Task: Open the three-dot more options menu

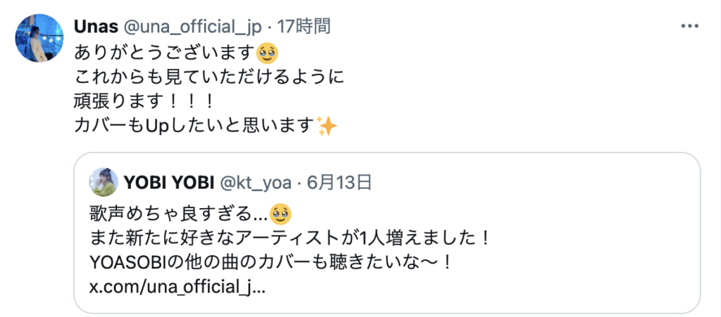Action: click(x=690, y=26)
